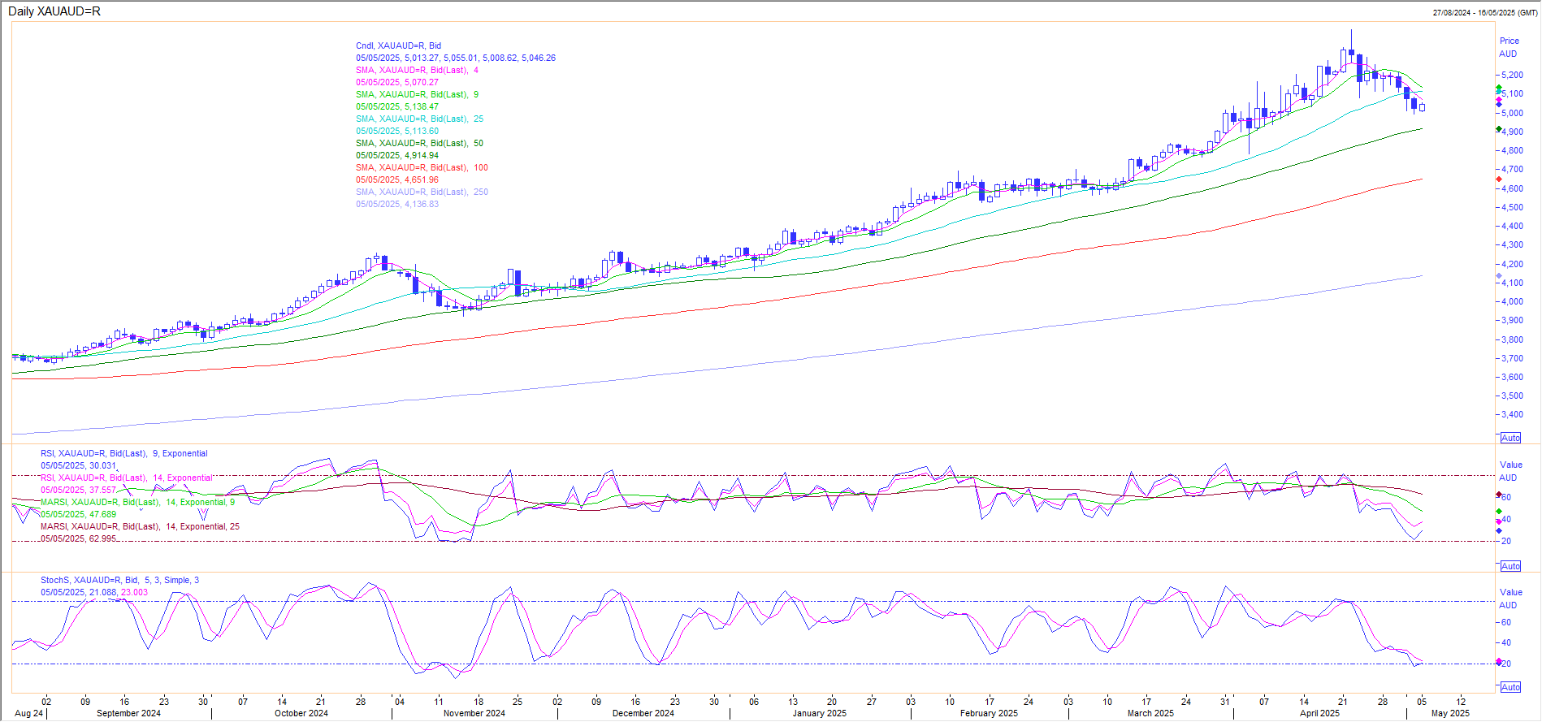Select the SMA Bid(Last) 25 legend entry
The width and height of the screenshot is (1542, 722).
coord(419,119)
